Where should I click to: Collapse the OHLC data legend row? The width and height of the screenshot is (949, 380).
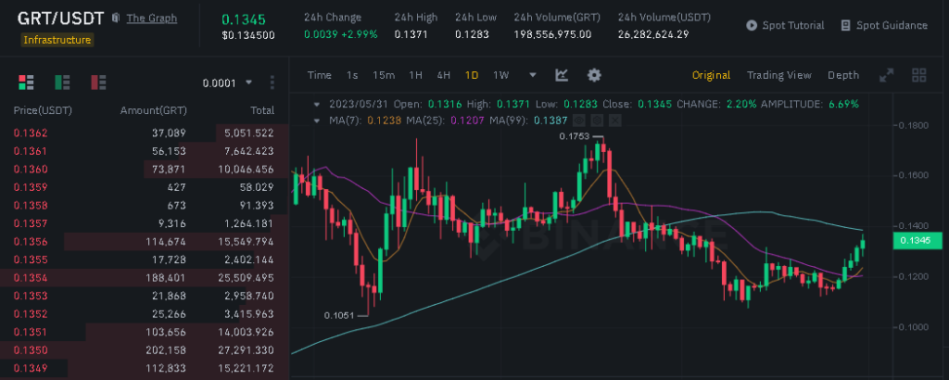click(x=318, y=104)
